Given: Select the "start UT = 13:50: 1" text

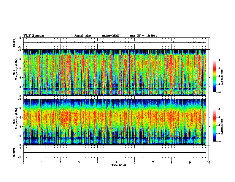Looking at the screenshot, I should [143, 36].
